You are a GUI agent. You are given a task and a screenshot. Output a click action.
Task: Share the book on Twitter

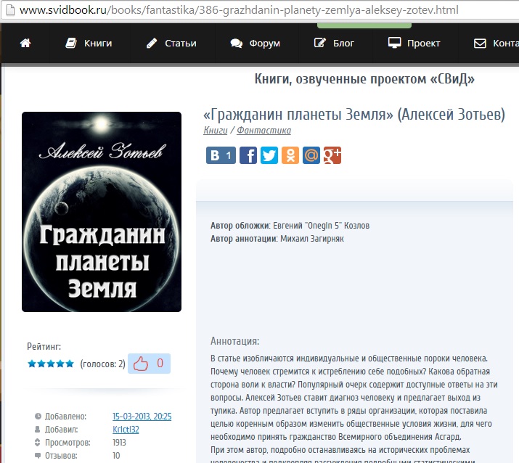point(269,155)
